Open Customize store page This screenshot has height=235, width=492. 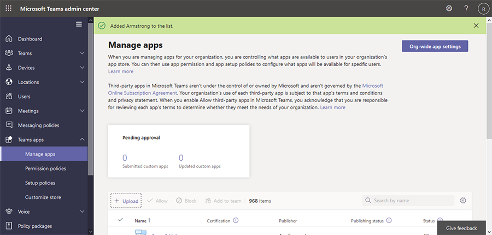click(44, 197)
